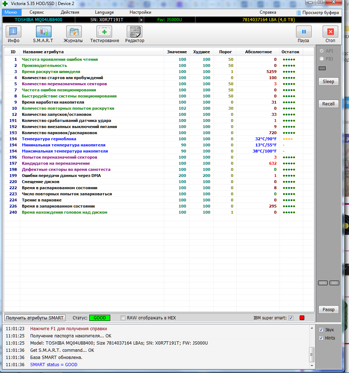The image size is (349, 373).
Task: Click the red indicator square near IBM super smart
Action: pos(302,318)
